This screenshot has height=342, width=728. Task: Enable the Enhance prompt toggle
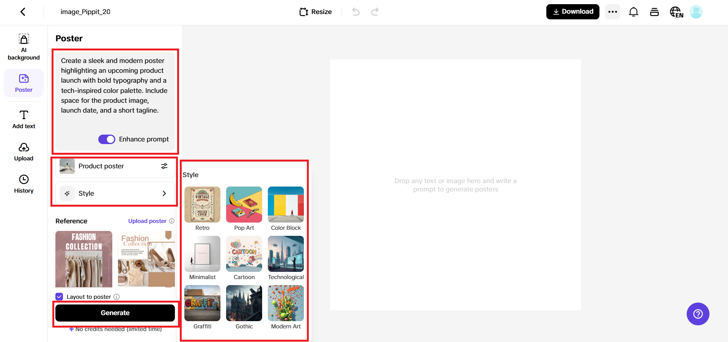107,139
